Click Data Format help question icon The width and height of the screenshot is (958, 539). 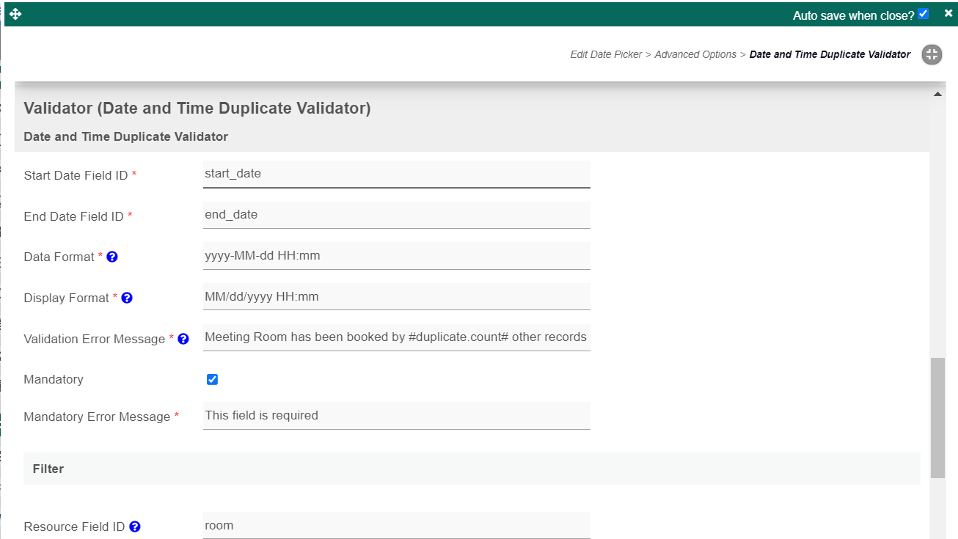pyautogui.click(x=112, y=257)
